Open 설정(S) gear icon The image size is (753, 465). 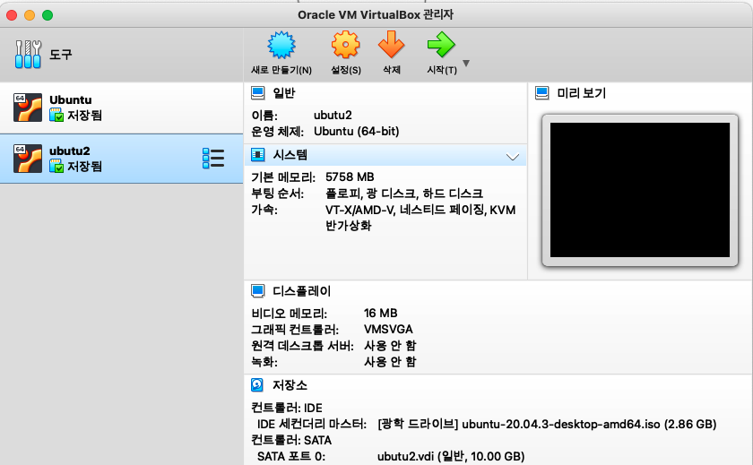[345, 45]
